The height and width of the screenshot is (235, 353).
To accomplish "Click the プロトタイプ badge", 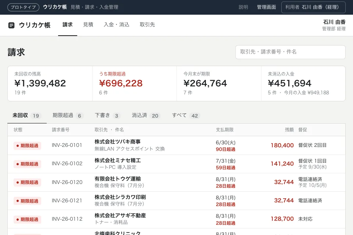I will coord(24,7).
